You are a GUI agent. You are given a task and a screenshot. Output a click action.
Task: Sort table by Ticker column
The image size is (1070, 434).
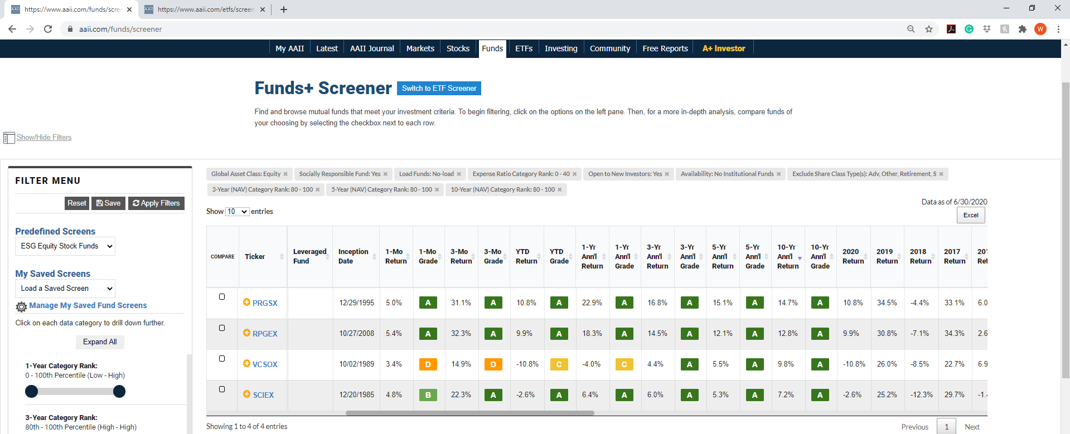click(263, 257)
